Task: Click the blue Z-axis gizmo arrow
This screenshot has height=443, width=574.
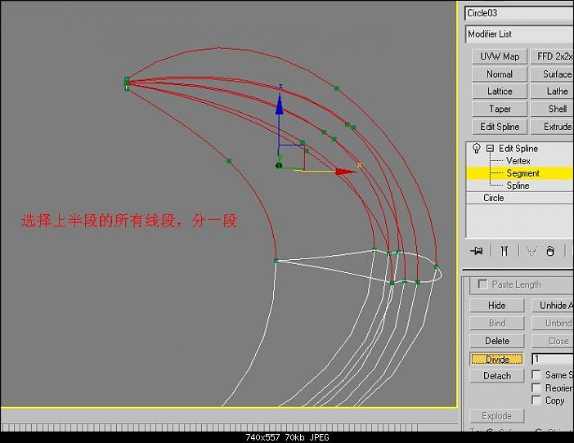Action: (x=280, y=105)
